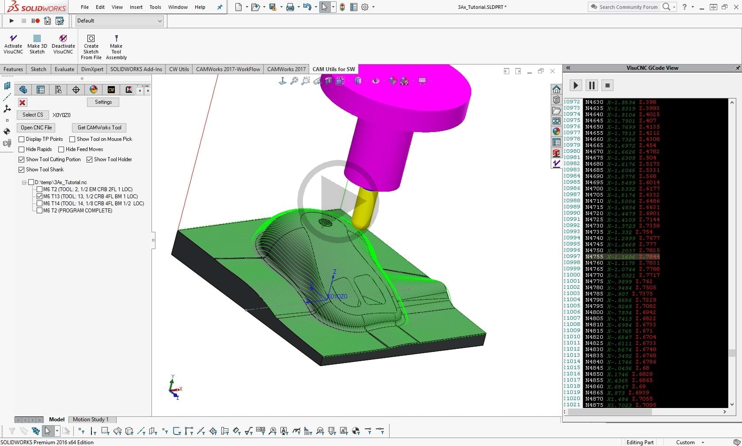Enable the Display TP Points checkbox
This screenshot has height=446, width=742.
click(x=22, y=139)
